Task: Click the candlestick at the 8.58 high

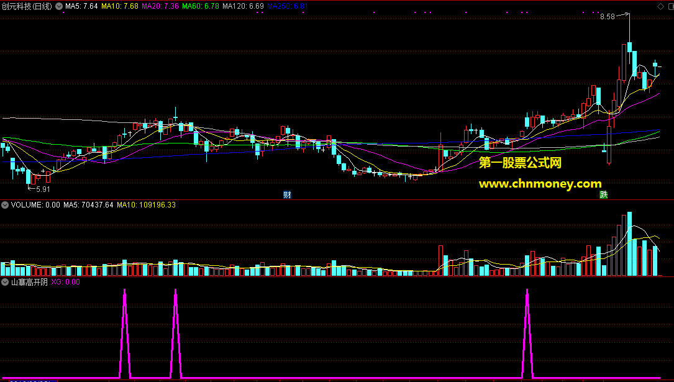Action: [x=629, y=39]
